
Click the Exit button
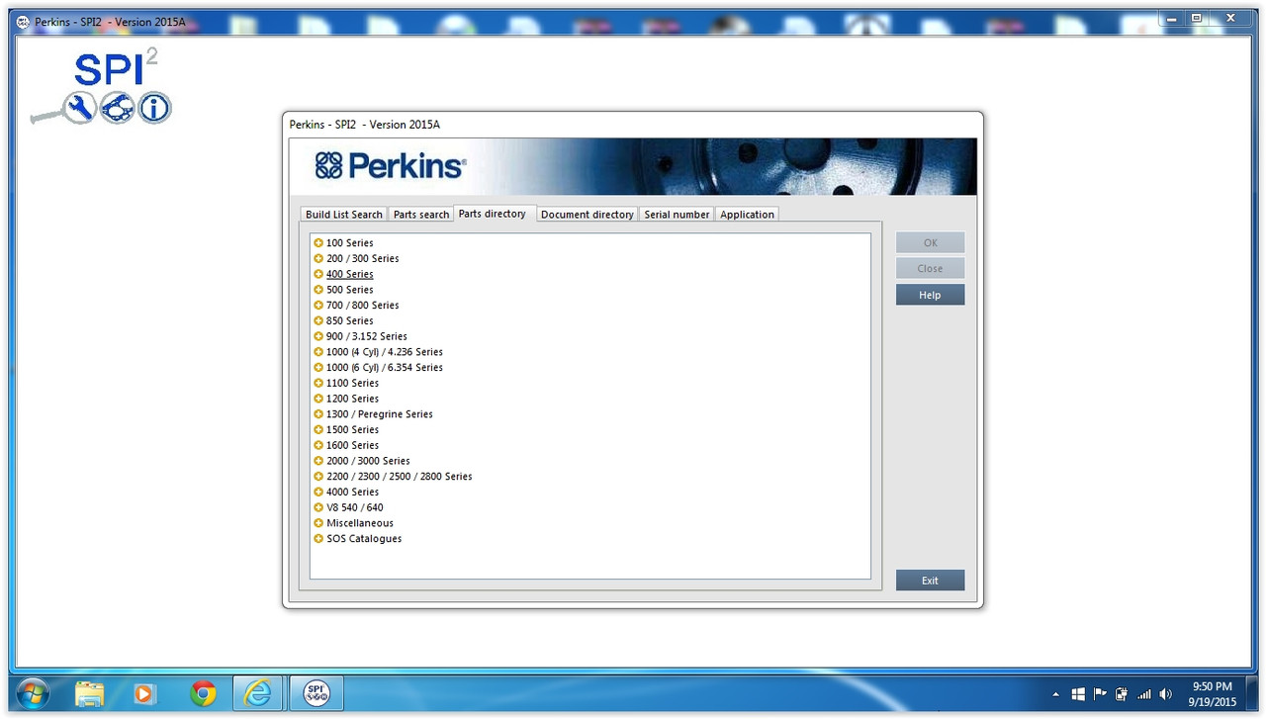pyautogui.click(x=930, y=581)
